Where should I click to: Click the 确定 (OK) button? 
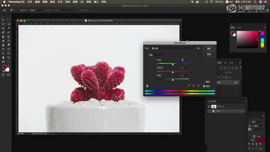[209, 48]
